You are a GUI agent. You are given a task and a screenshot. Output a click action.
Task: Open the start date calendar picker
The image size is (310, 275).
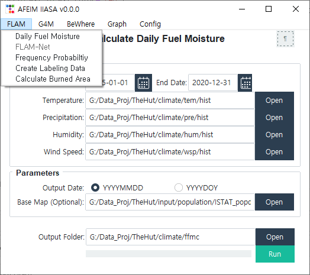coord(143,83)
